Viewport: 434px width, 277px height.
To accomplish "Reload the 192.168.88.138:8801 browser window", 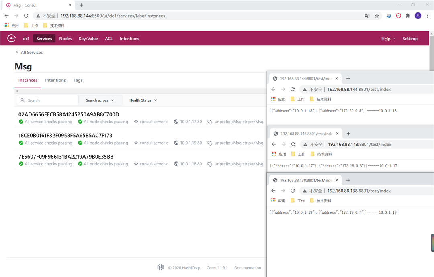I will pyautogui.click(x=293, y=191).
